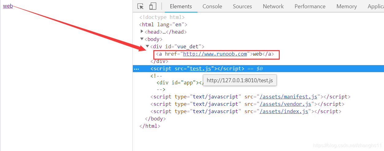Select the comment closing --> line
Image resolution: width=384 pixels, height=151 pixels.
coord(161,90)
